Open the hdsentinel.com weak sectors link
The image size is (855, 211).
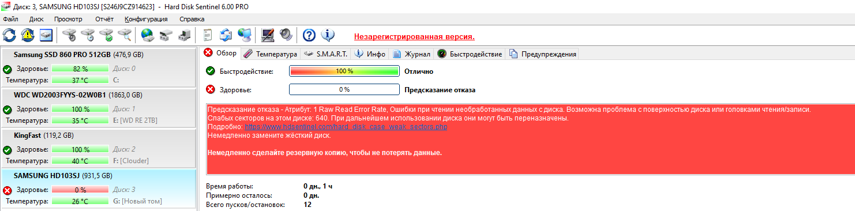point(346,126)
